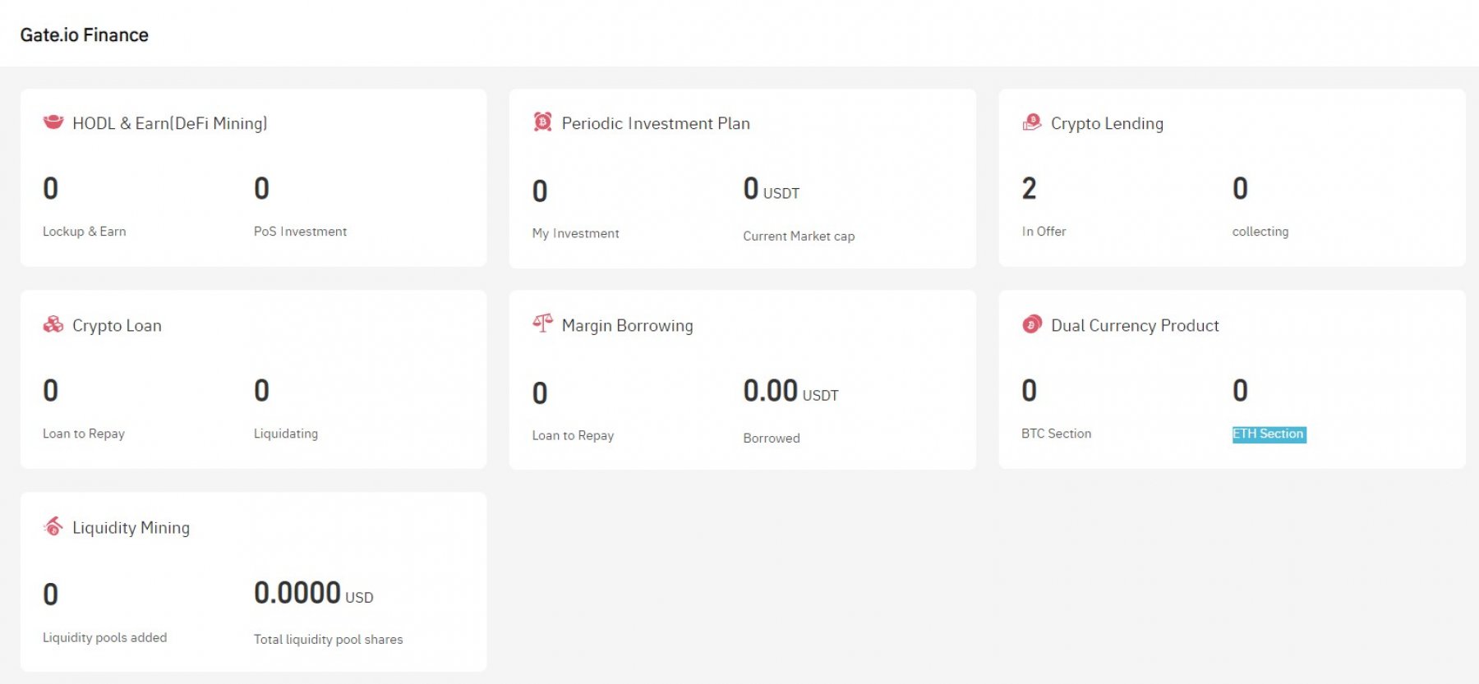Open the Margin Borrowing heading
Screen dimensions: 1479x684
click(x=627, y=325)
